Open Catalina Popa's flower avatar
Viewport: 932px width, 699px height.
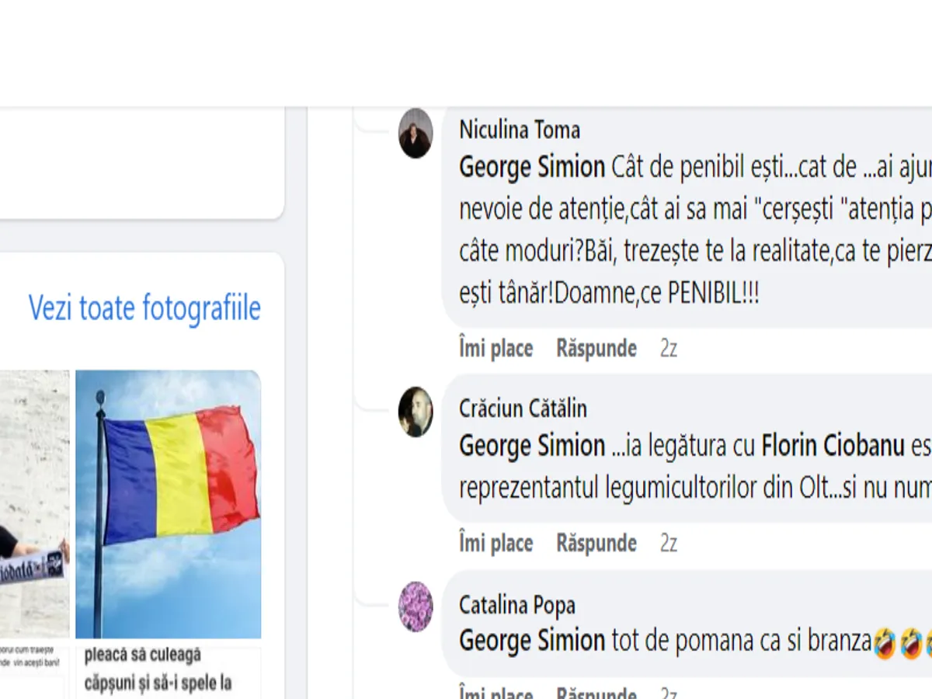416,607
